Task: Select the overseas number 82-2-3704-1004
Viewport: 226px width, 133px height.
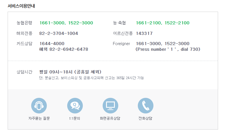Action: pyautogui.click(x=58, y=33)
